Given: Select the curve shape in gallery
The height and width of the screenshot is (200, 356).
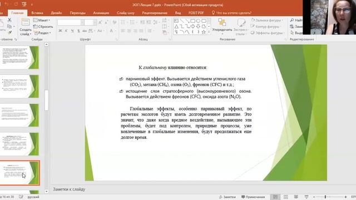Looking at the screenshot, I should point(187,32).
